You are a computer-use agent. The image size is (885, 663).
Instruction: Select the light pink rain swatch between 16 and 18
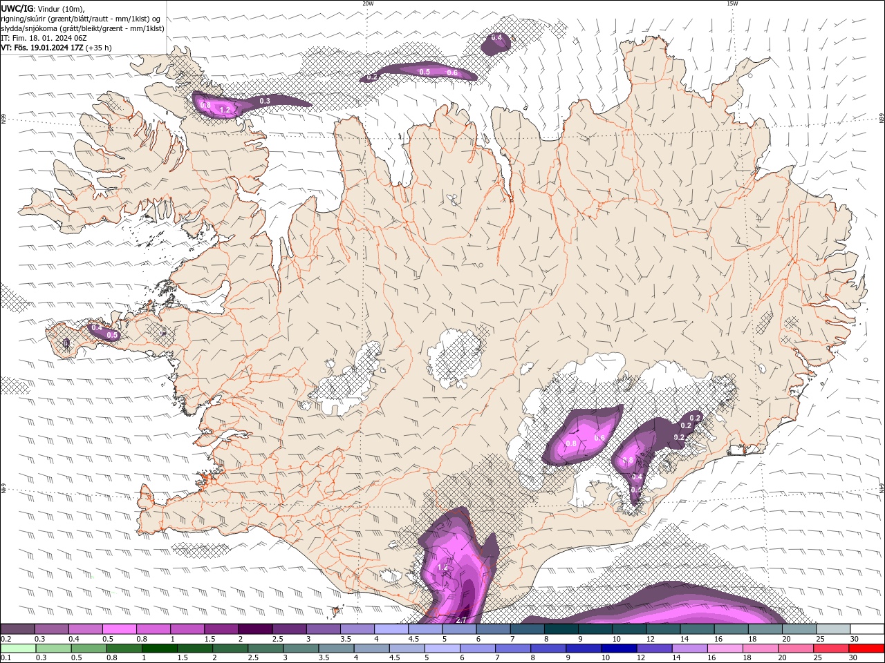click(x=724, y=648)
